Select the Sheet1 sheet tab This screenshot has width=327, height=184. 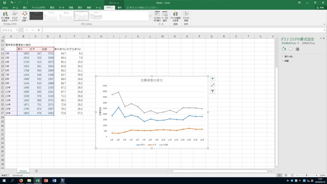pos(23,171)
